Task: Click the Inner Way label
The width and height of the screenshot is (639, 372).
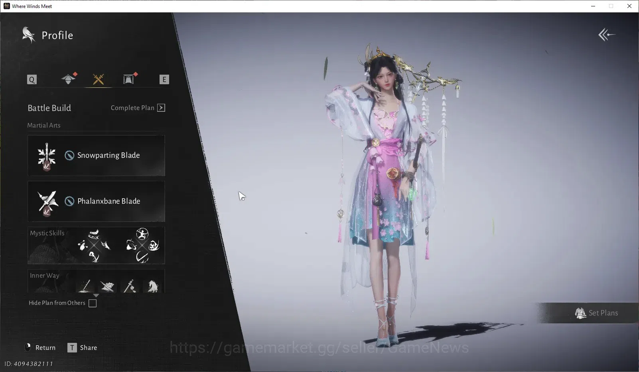Action: [x=44, y=275]
